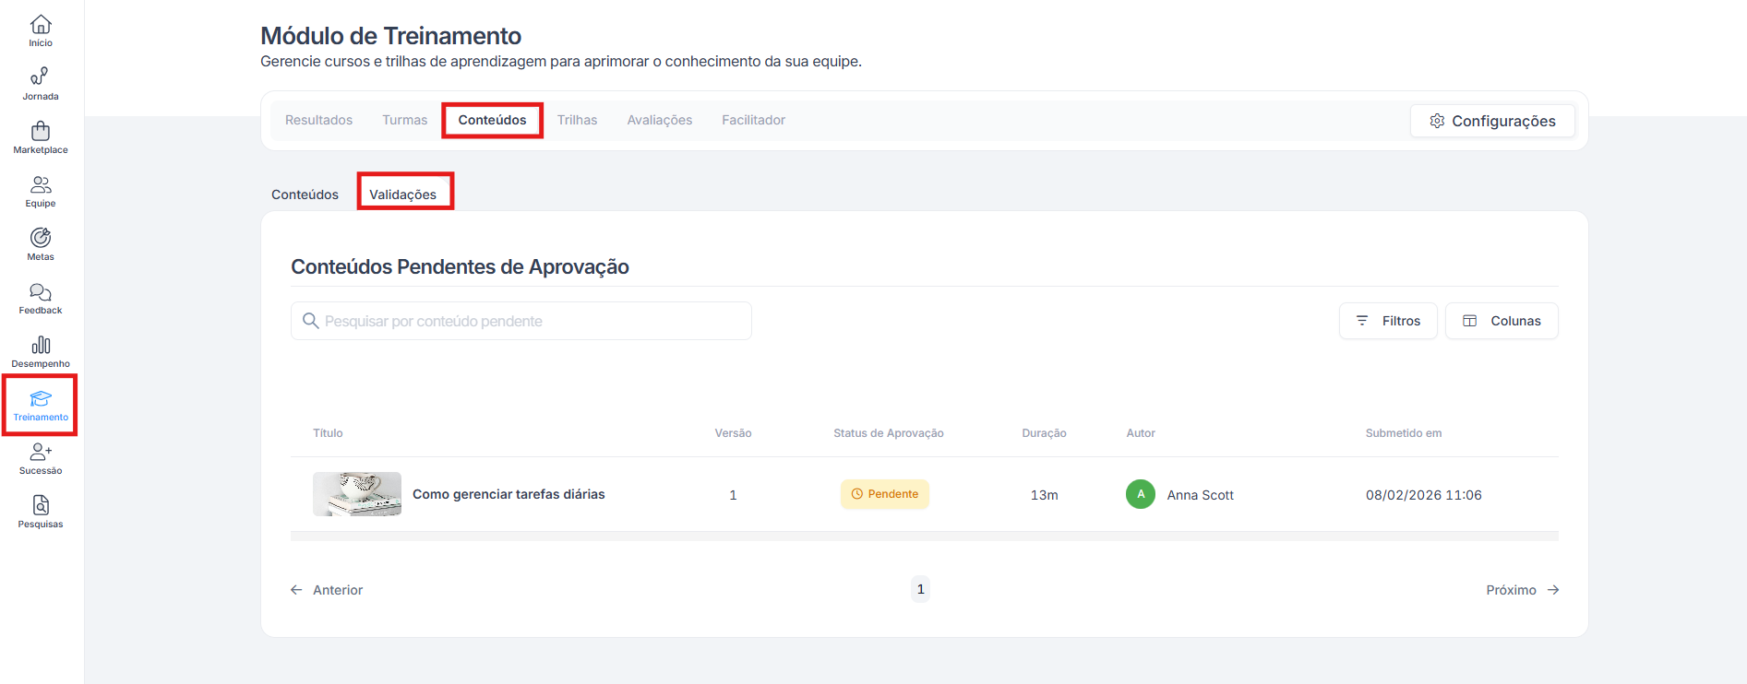This screenshot has height=684, width=1747.
Task: Open thumbnail of Como gerenciar tarefas diárias
Action: coord(357,494)
